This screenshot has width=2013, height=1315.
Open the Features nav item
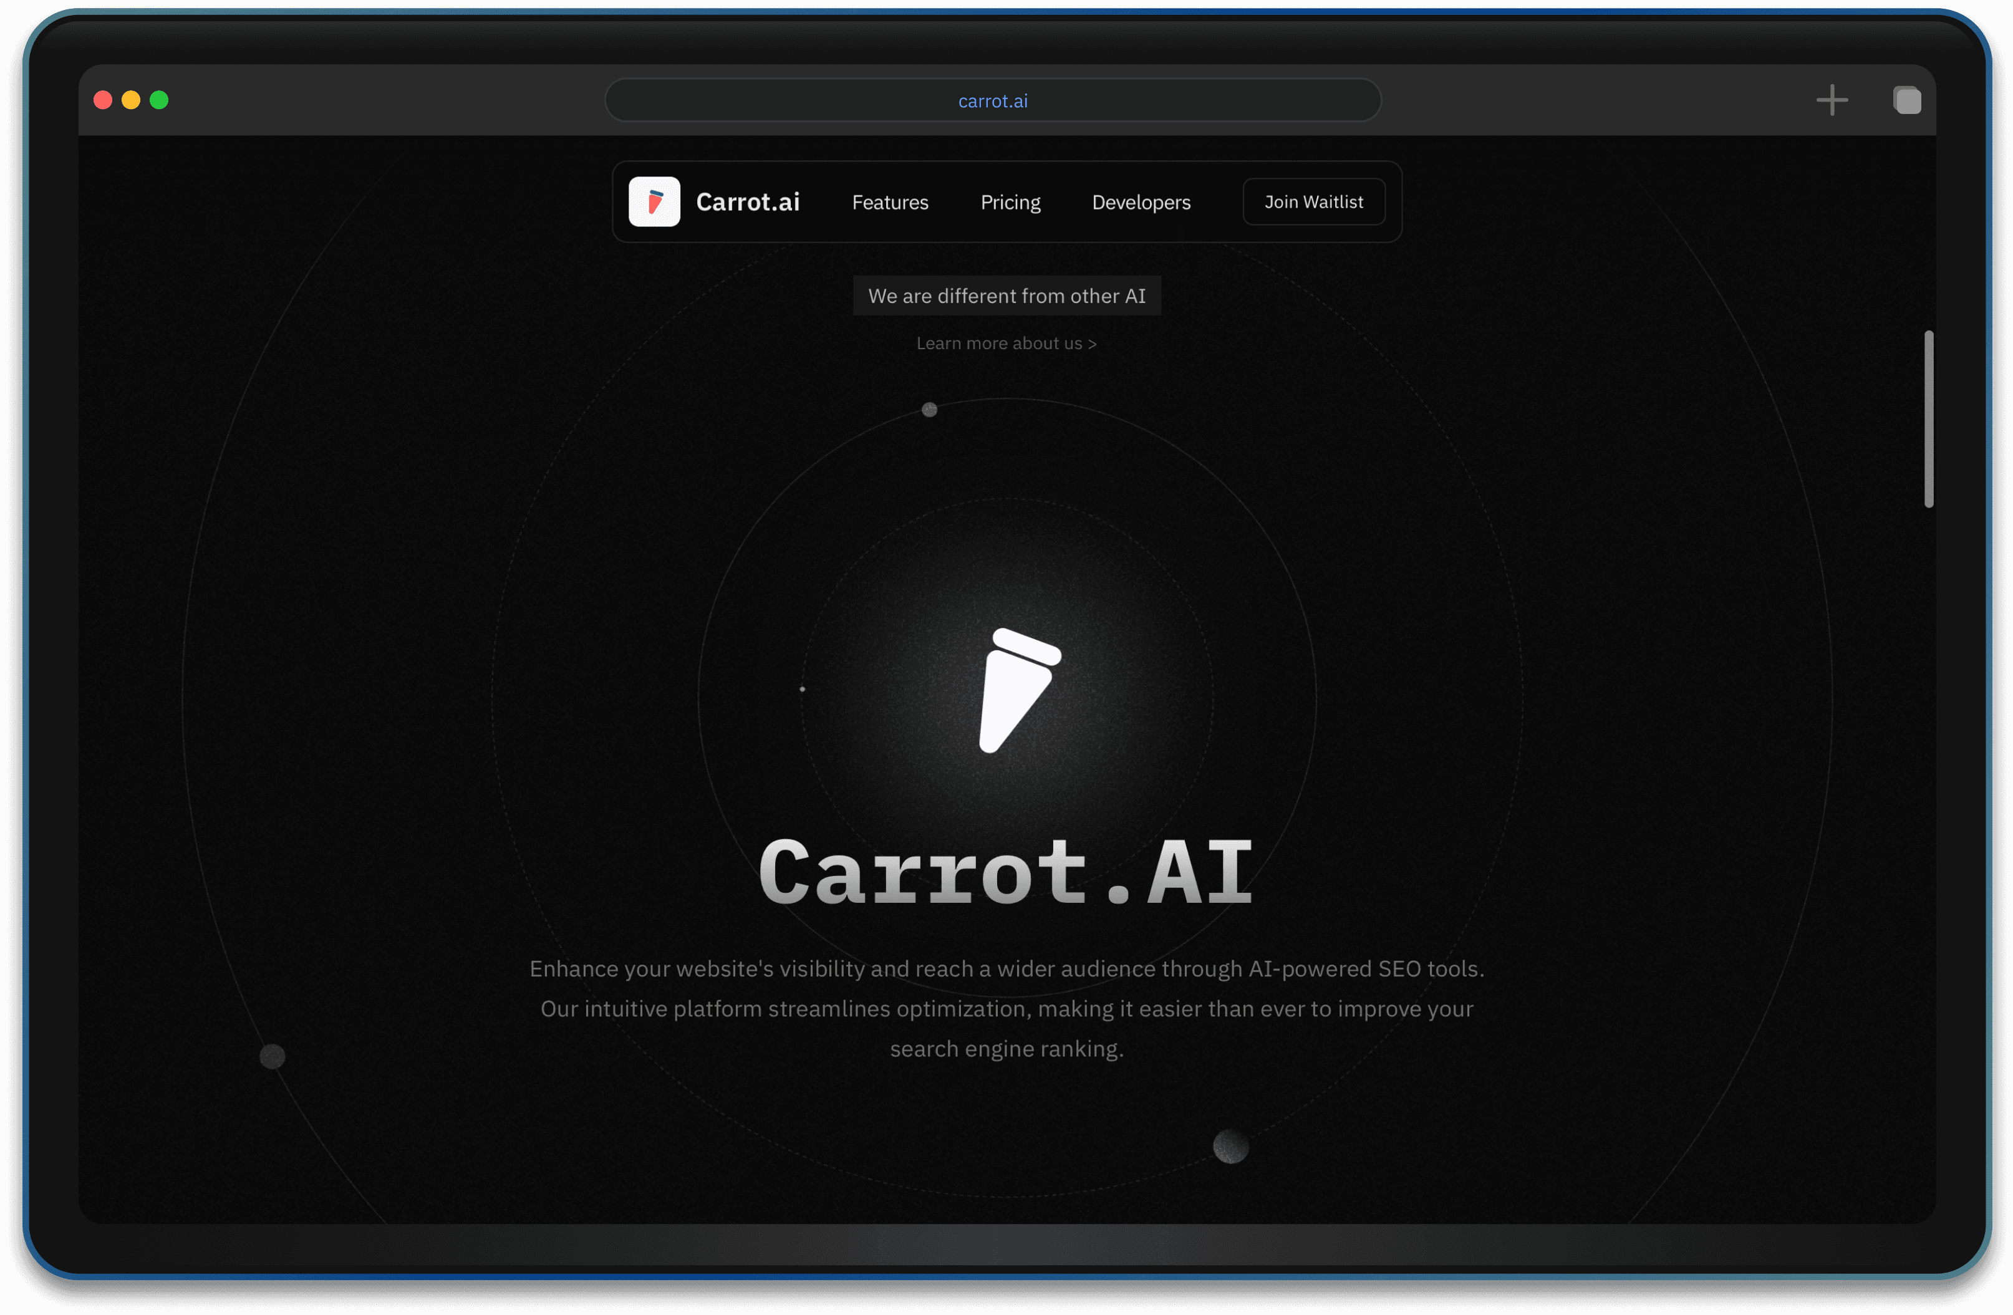(x=890, y=202)
